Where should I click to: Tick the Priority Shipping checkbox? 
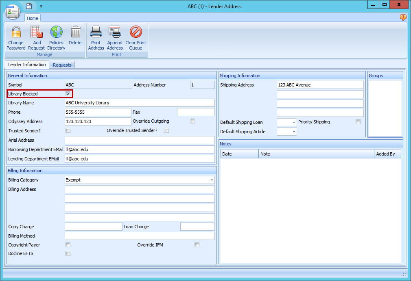pyautogui.click(x=358, y=122)
